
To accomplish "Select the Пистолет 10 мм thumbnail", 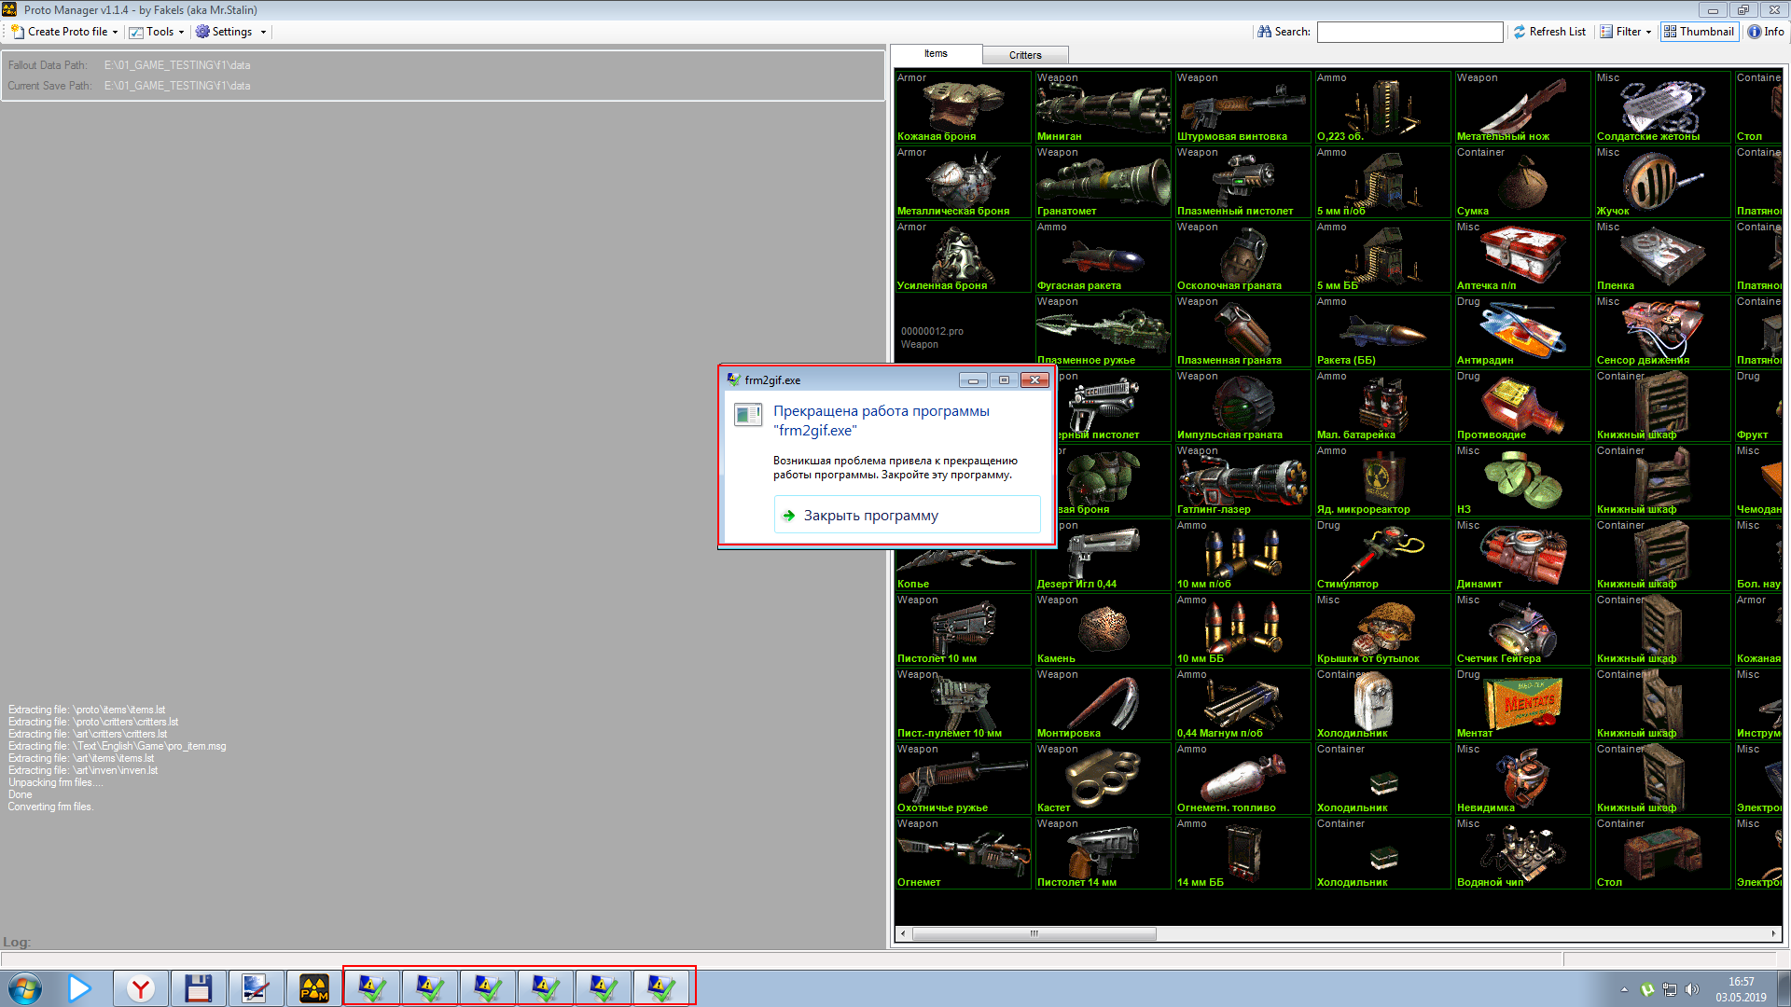I will (963, 628).
